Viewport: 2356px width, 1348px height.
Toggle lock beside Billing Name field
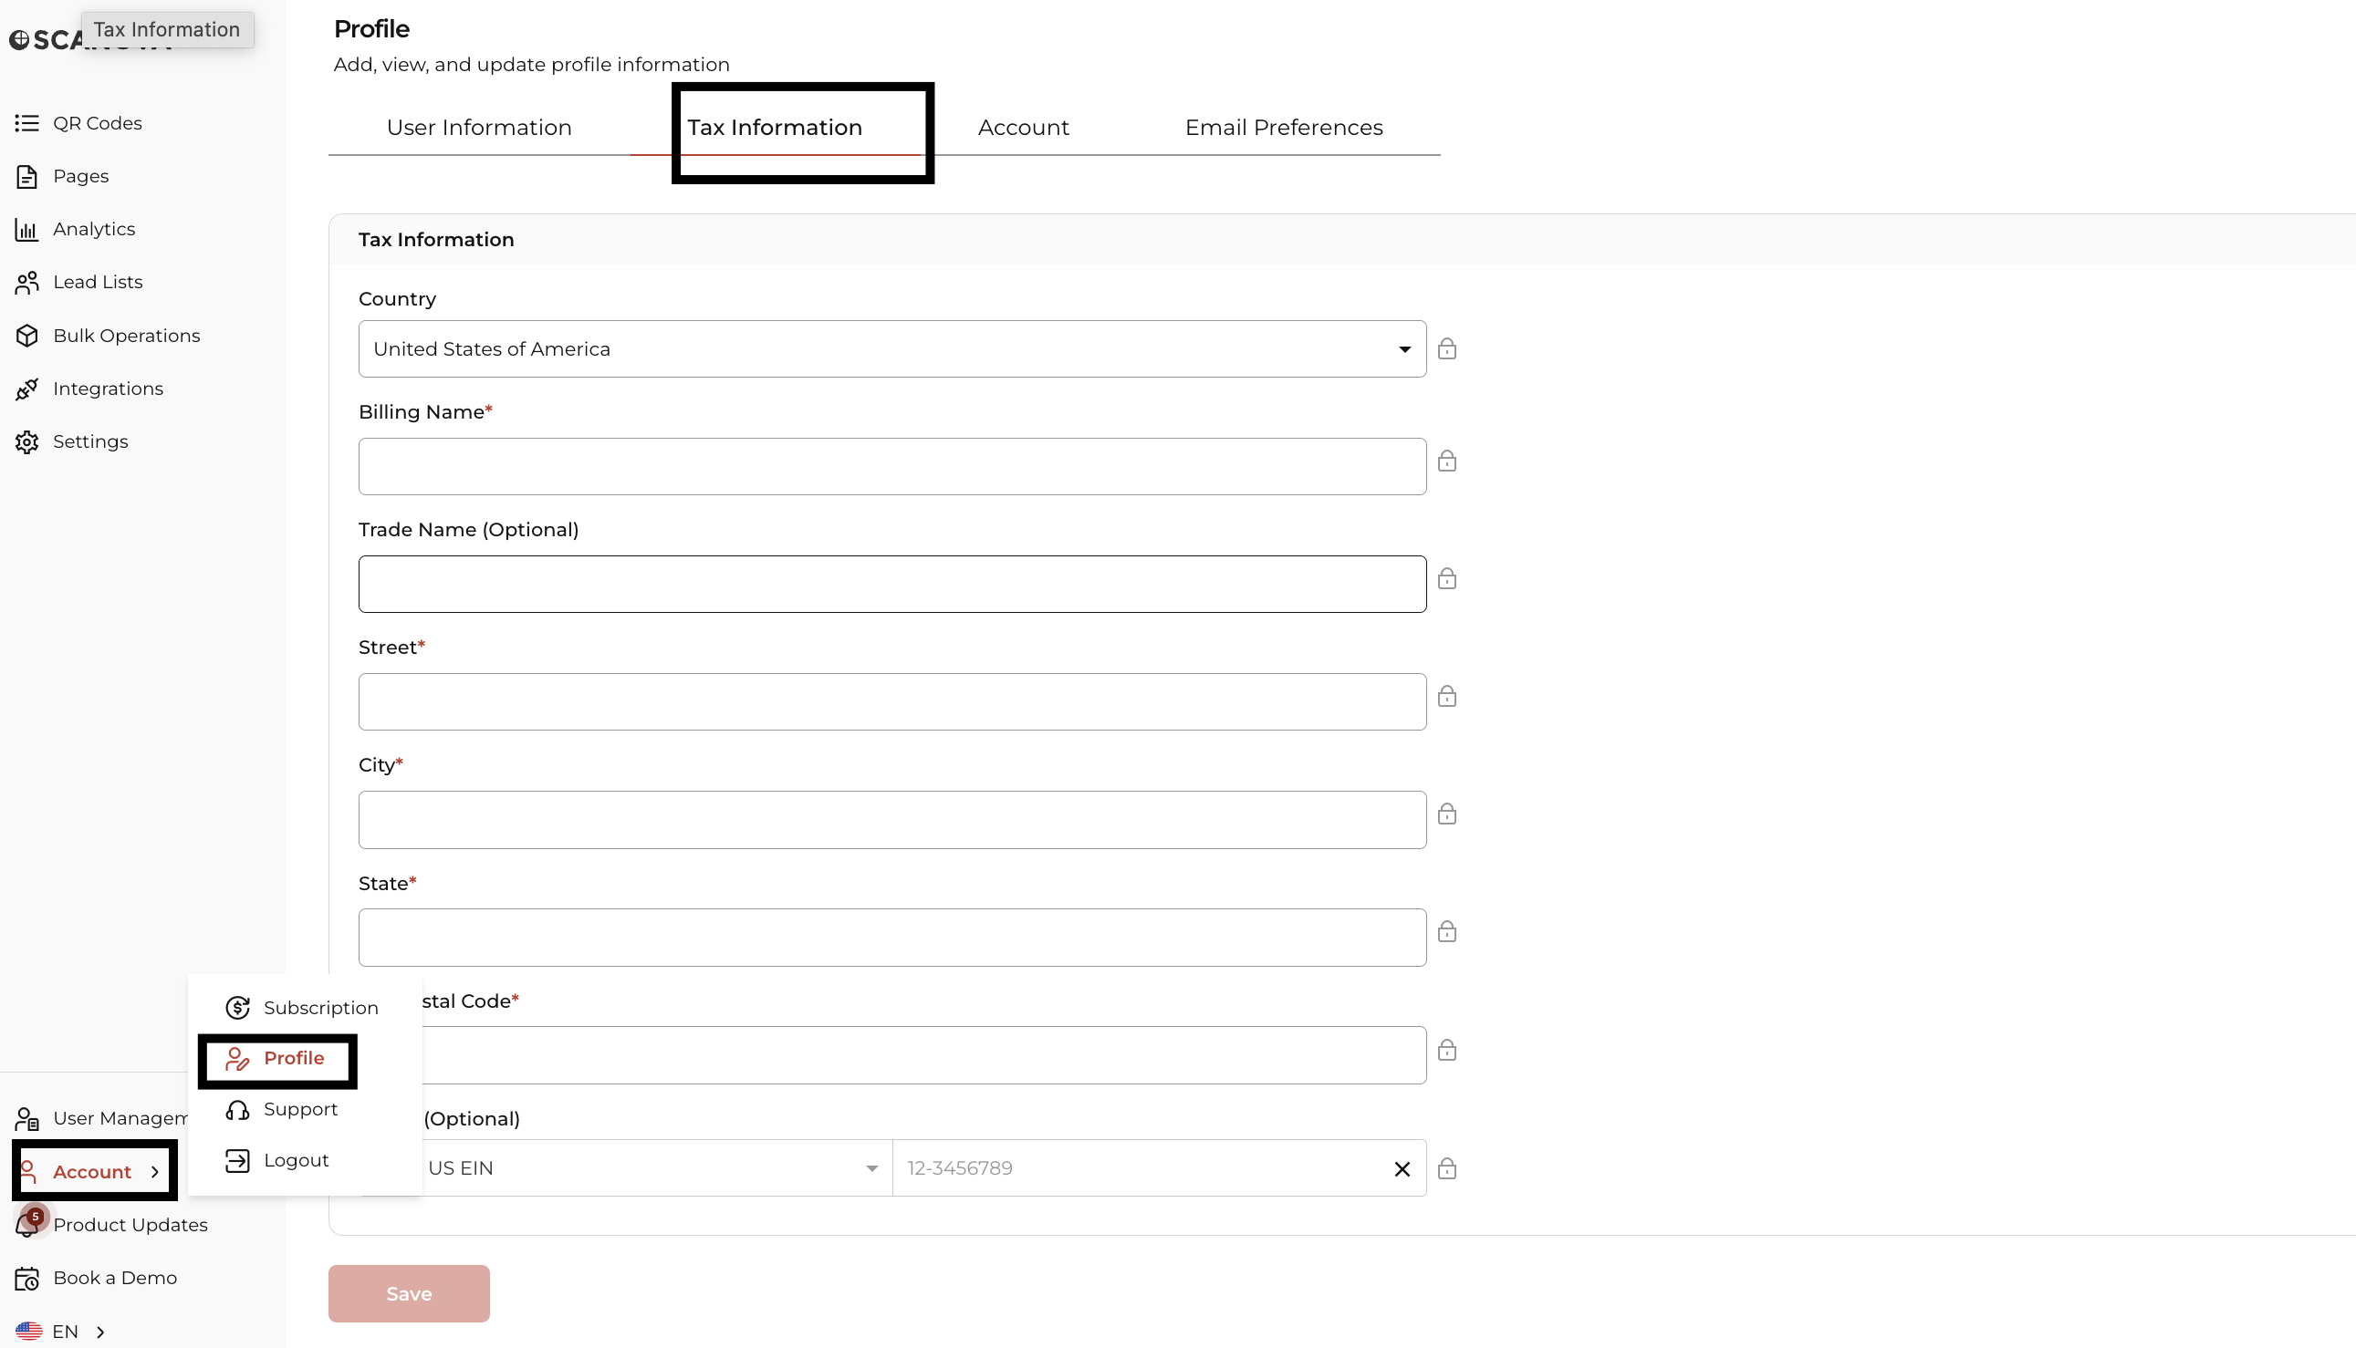[1446, 461]
